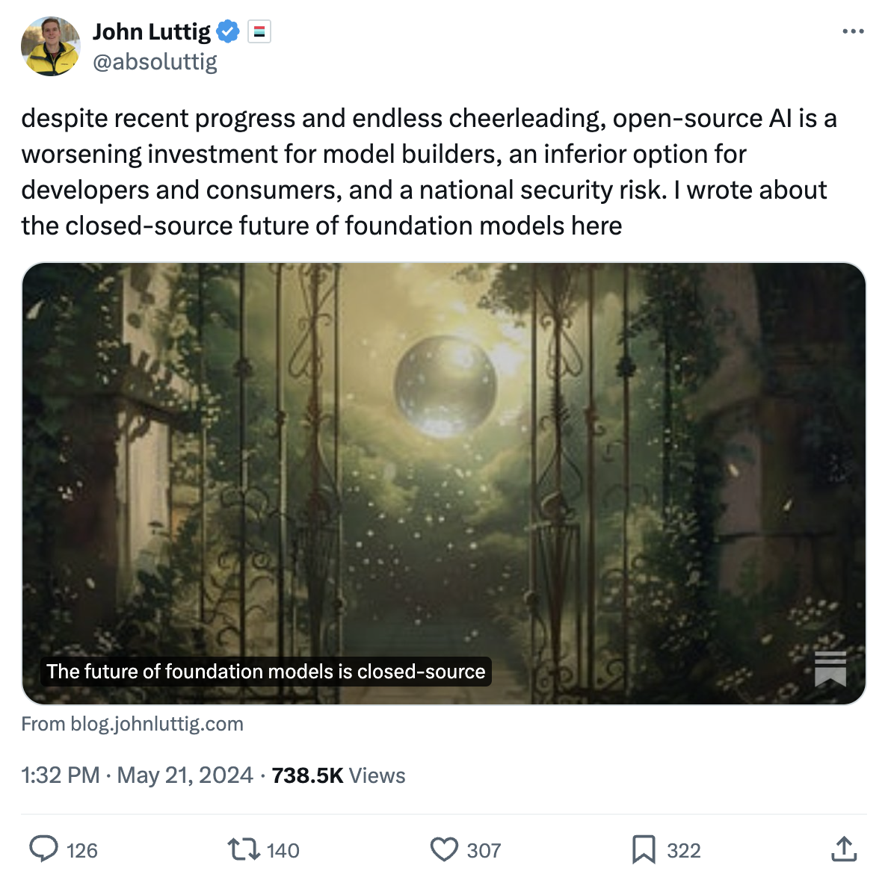Image resolution: width=888 pixels, height=880 pixels.
Task: Open the @absoluttig handle link
Action: [155, 62]
